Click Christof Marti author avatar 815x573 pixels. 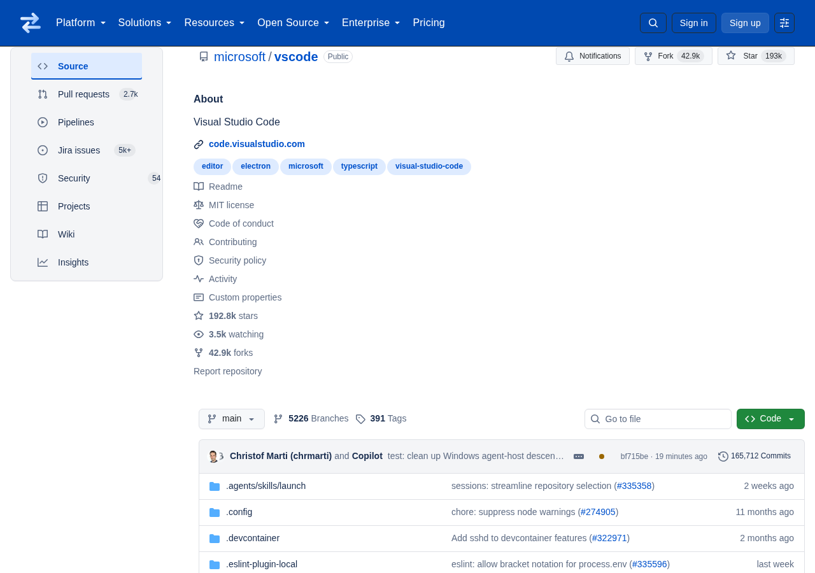(213, 456)
